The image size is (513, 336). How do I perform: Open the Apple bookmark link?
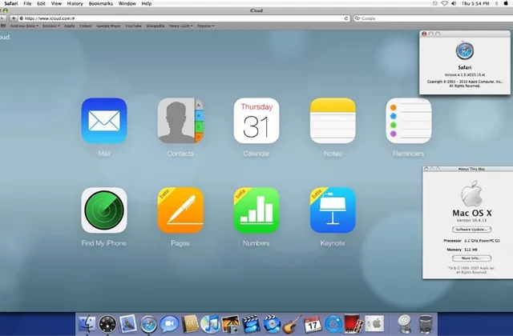click(x=69, y=26)
